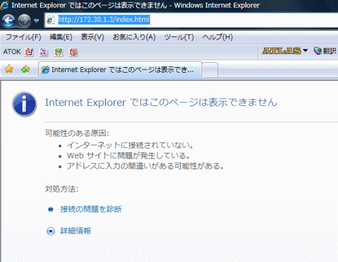Click the 可能性のある原因: label

(77, 133)
